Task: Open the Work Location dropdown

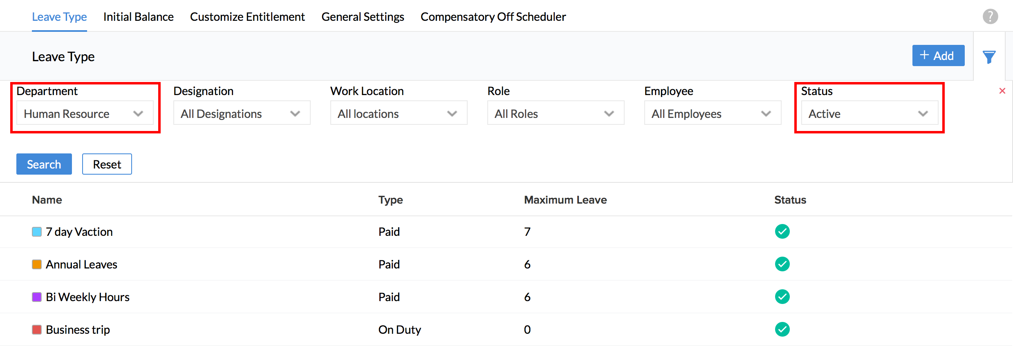Action: [399, 113]
